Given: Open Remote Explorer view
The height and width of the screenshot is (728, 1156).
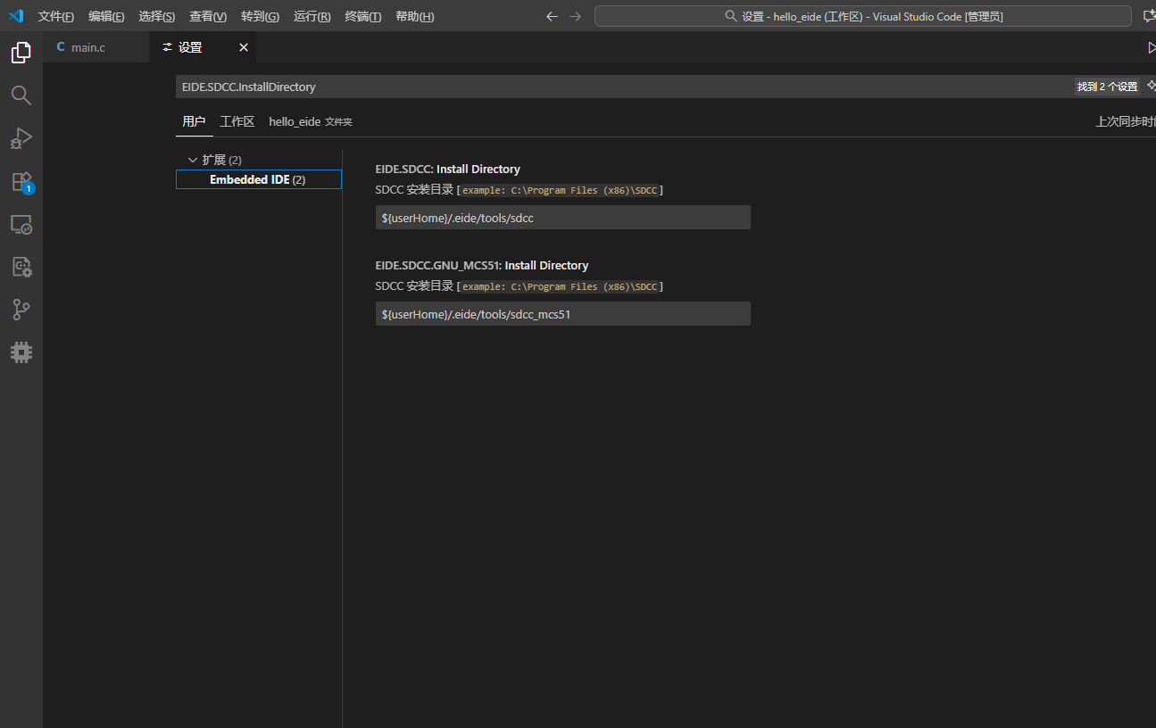Looking at the screenshot, I should [x=21, y=224].
